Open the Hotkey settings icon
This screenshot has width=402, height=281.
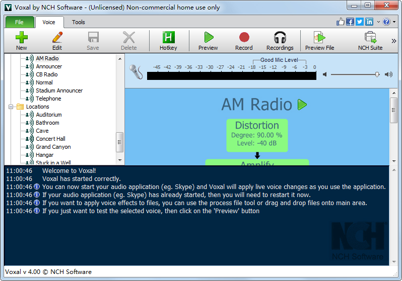pyautogui.click(x=168, y=37)
